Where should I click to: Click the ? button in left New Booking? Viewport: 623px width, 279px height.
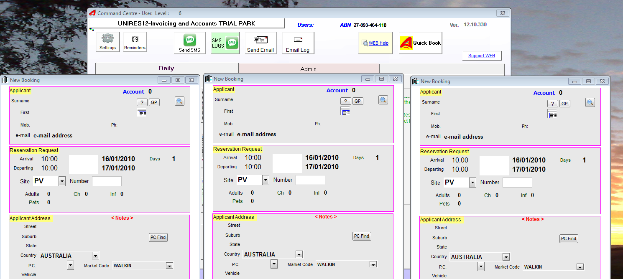coord(142,102)
